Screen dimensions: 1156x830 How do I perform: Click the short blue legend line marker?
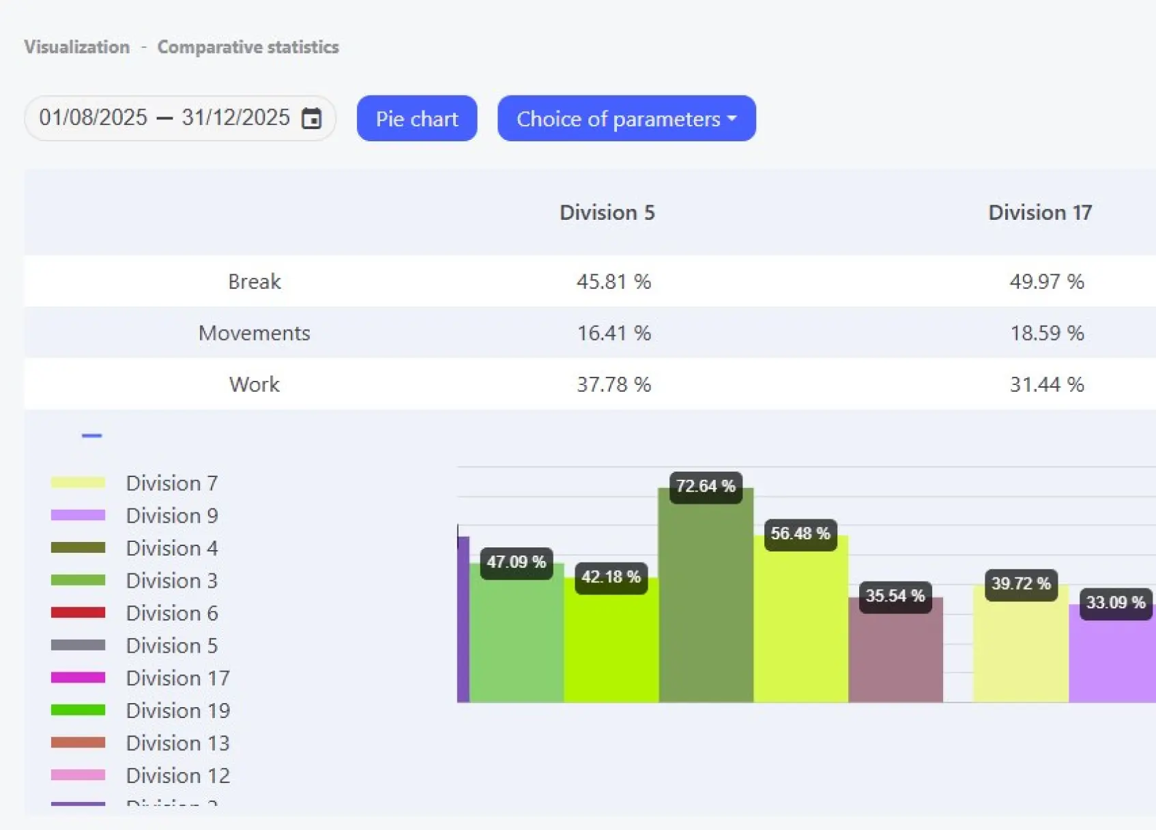pos(91,435)
